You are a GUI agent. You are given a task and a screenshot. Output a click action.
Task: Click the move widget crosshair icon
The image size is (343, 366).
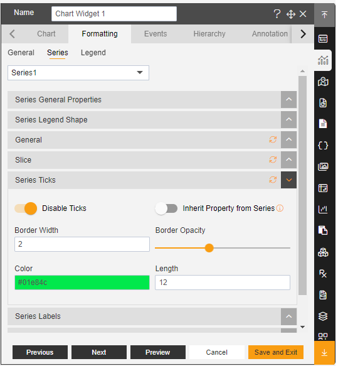click(x=290, y=14)
